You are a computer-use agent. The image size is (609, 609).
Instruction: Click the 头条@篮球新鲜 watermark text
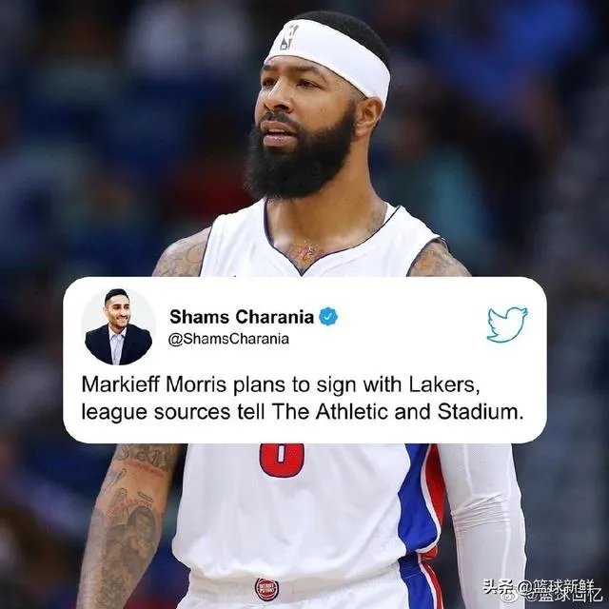tap(542, 592)
